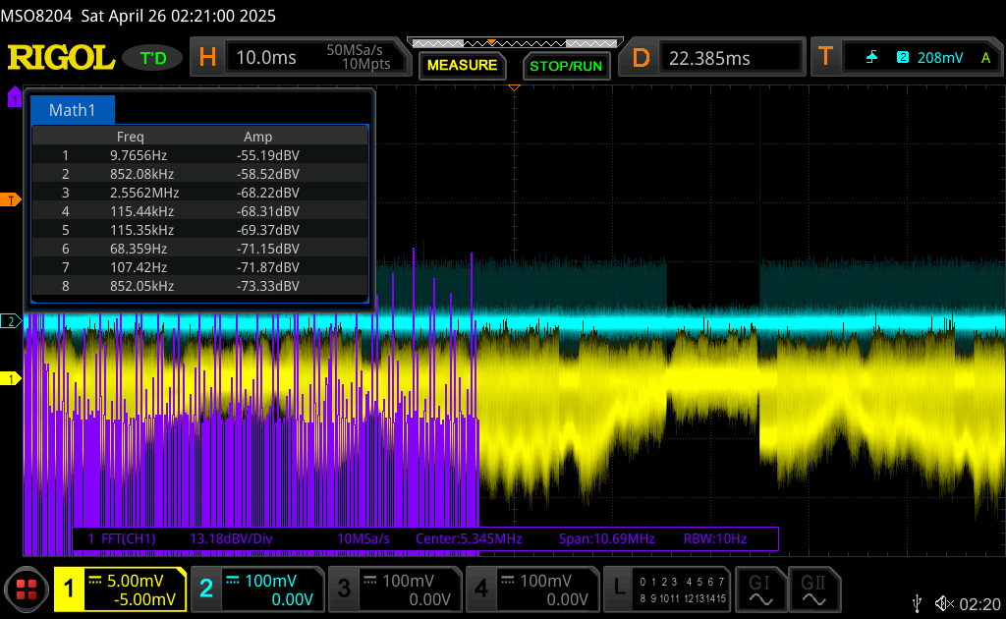The height and width of the screenshot is (619, 1006).
Task: Enable channel 3 input
Action: [x=395, y=590]
